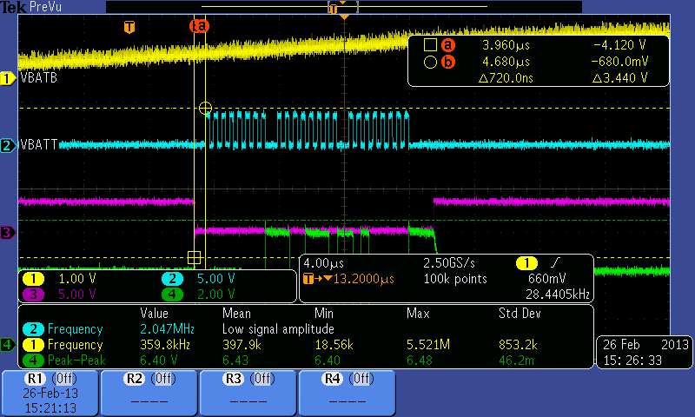
Task: Click the cursor a square symbol in readout
Action: (x=430, y=45)
